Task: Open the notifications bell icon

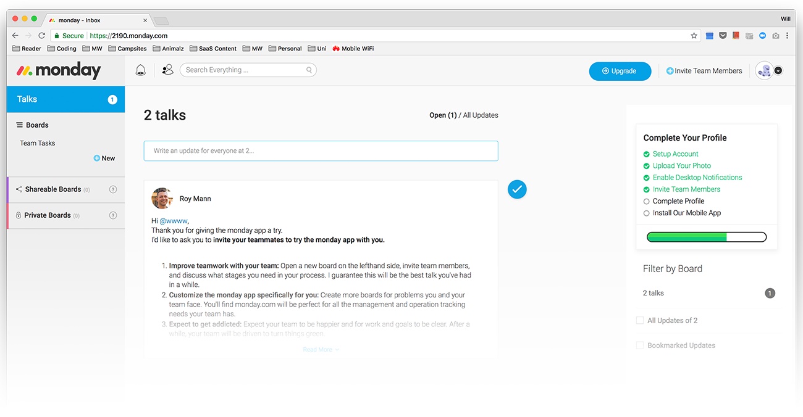Action: click(141, 70)
